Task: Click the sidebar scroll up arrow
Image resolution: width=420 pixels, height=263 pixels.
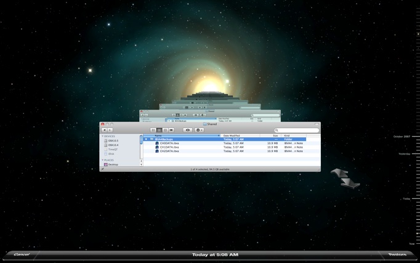Action: coord(141,161)
